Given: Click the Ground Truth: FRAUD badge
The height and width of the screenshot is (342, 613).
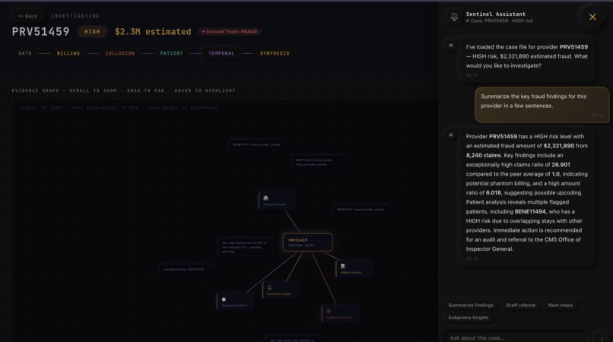Looking at the screenshot, I should (230, 32).
